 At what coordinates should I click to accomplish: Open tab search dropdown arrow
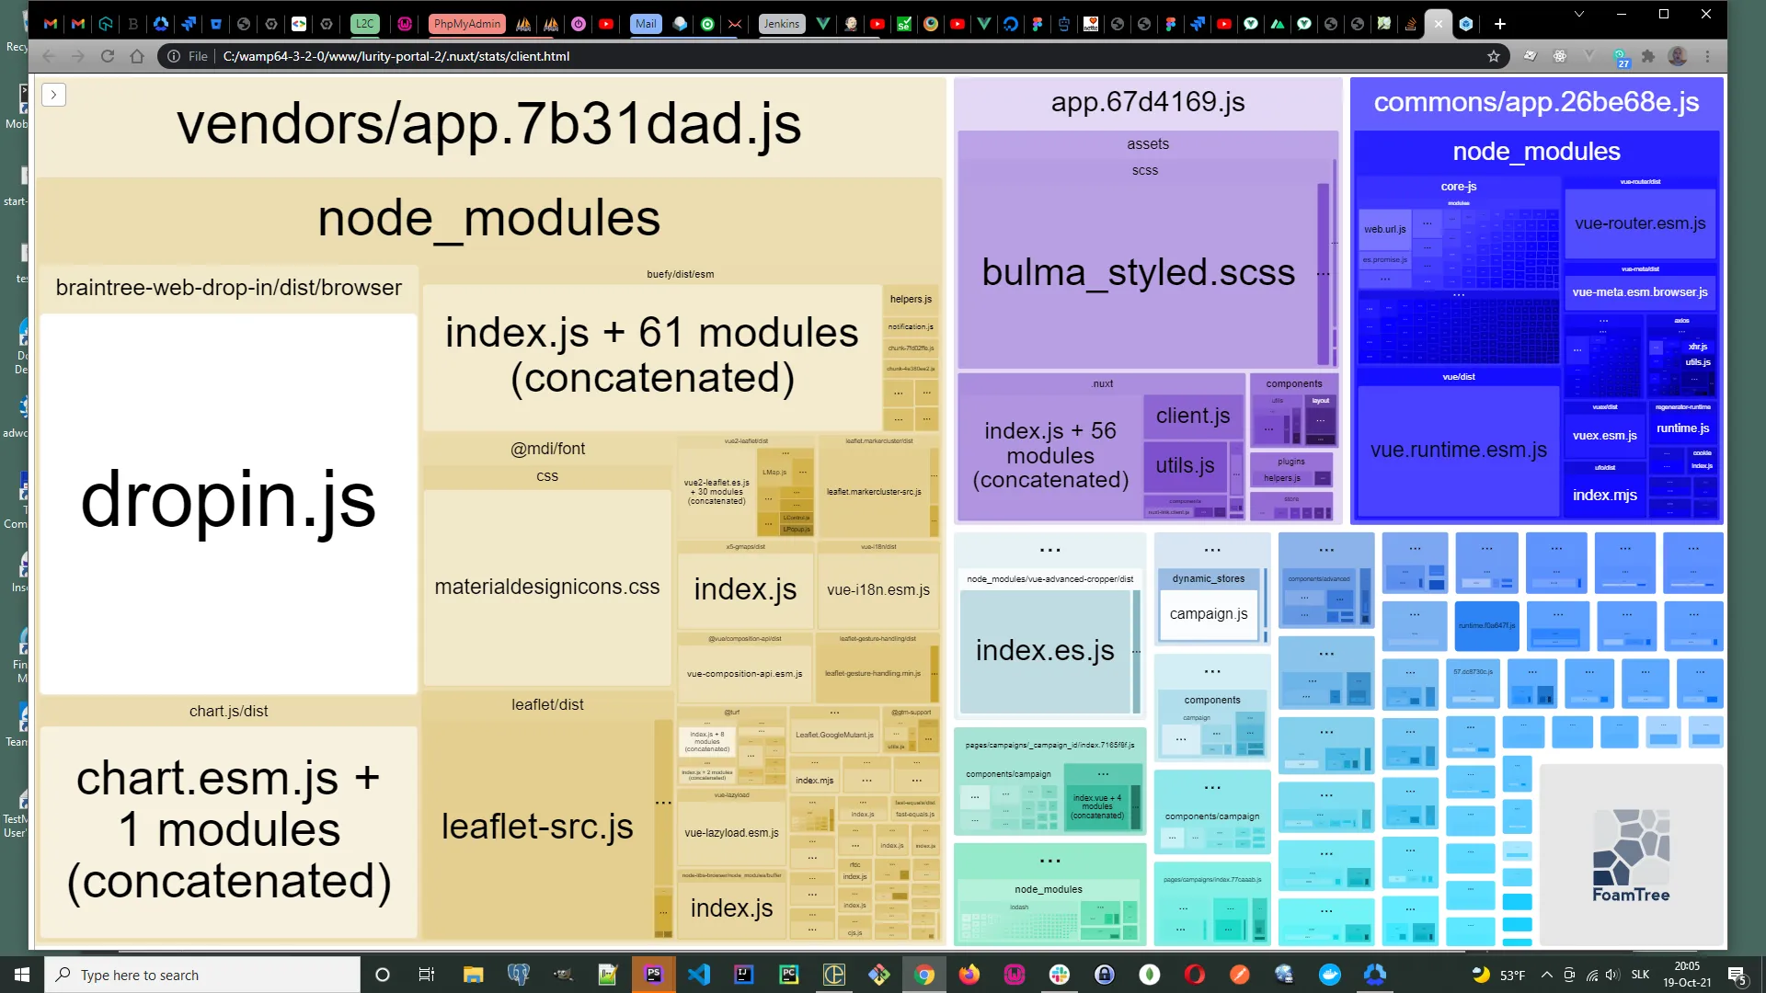pos(1579,14)
